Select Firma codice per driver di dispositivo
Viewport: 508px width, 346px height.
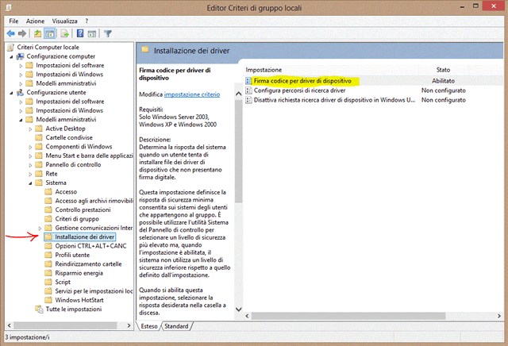pyautogui.click(x=302, y=81)
